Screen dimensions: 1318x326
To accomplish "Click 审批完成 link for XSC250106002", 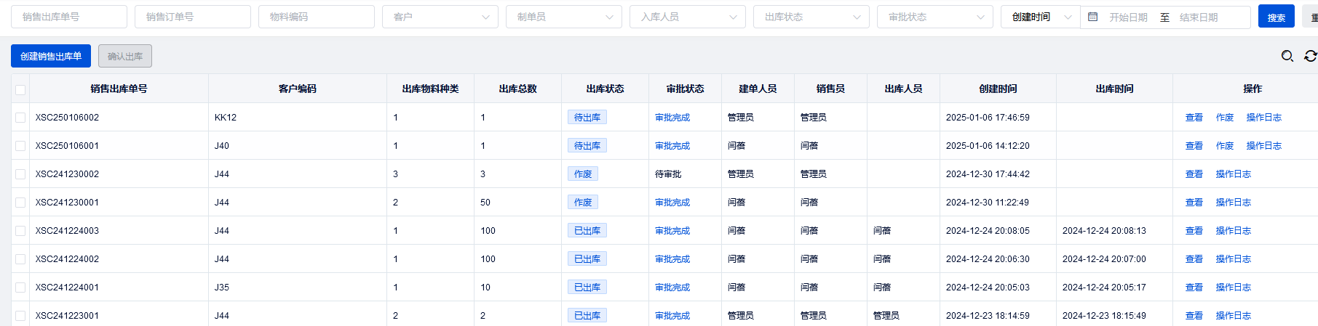I will tap(672, 118).
